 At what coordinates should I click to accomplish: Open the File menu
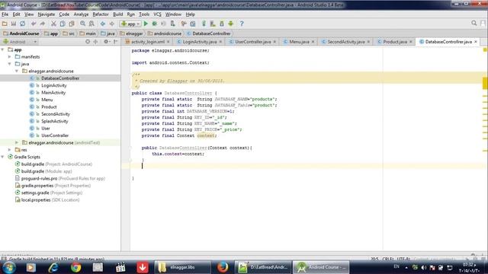click(5, 14)
